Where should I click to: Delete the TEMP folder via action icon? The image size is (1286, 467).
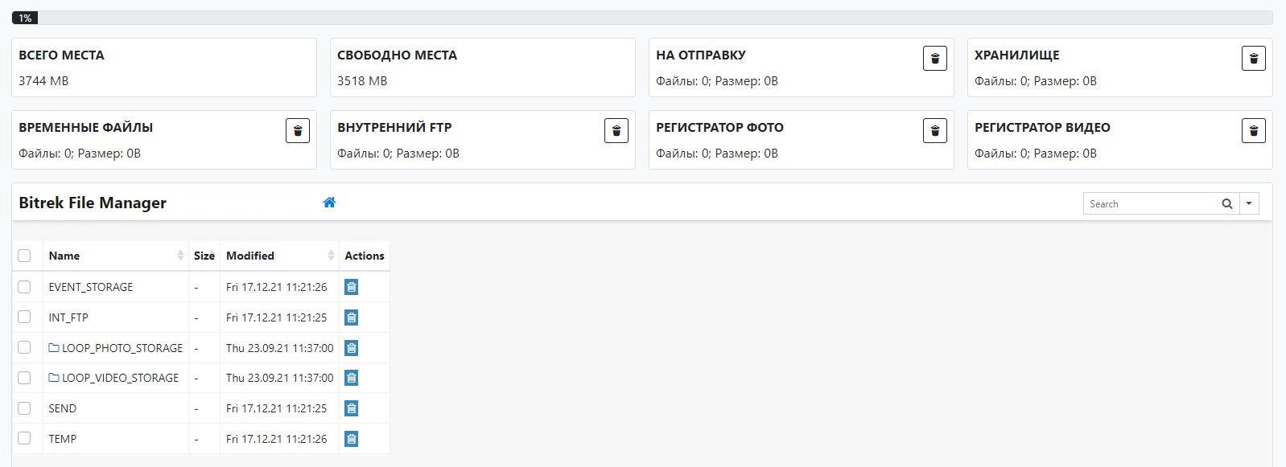click(351, 439)
